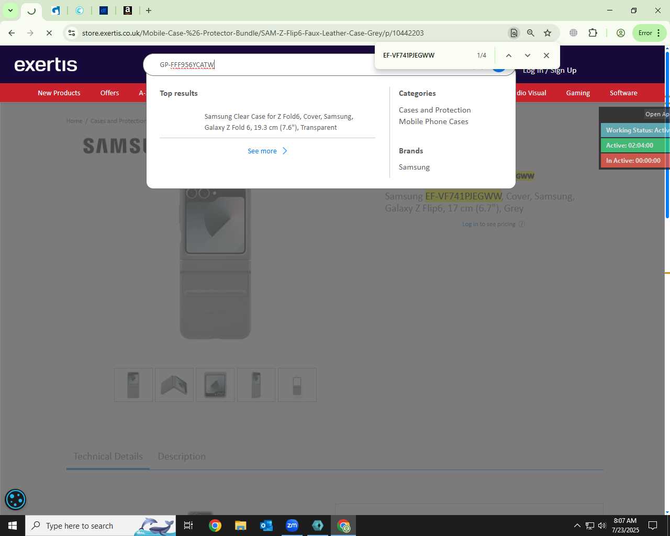Screen dimensions: 670x536
Task: Open the Chrome profile icon
Action: 621,33
